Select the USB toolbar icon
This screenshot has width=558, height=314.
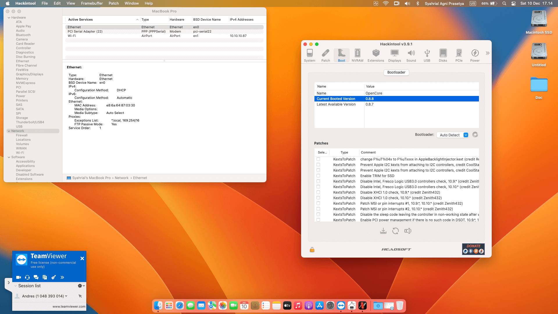coord(427,55)
